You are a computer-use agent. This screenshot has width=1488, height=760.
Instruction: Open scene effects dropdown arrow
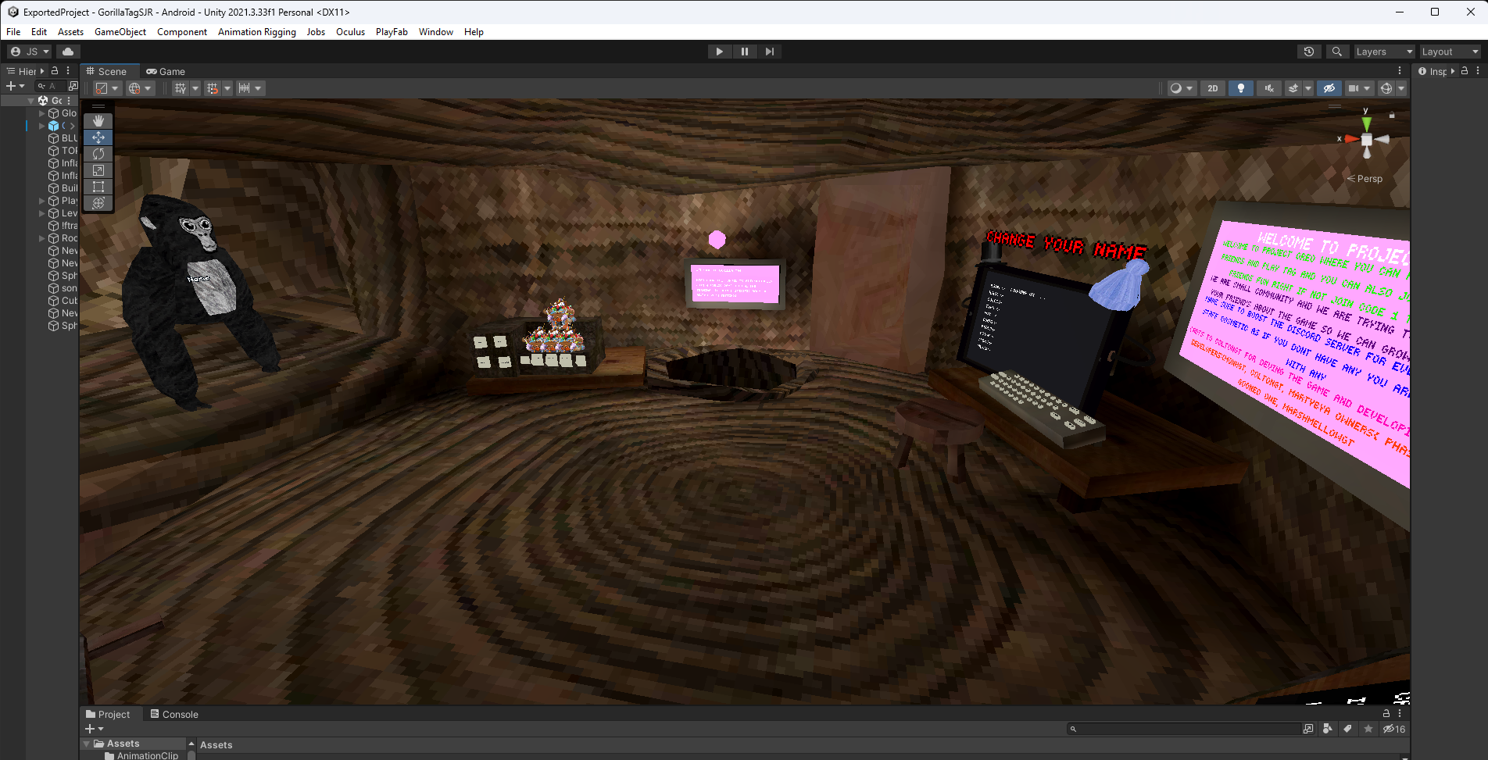[x=1307, y=88]
